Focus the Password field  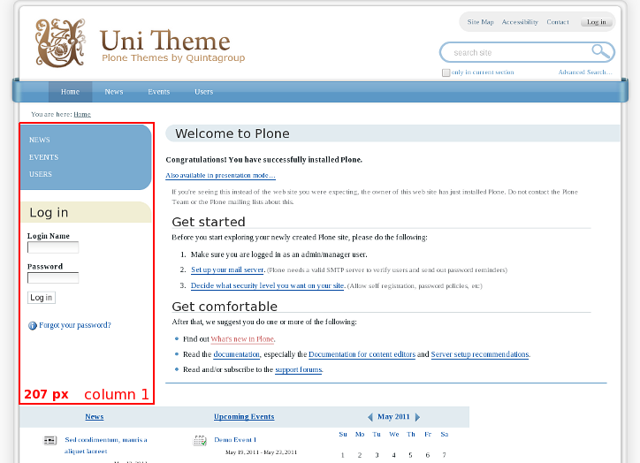53,277
